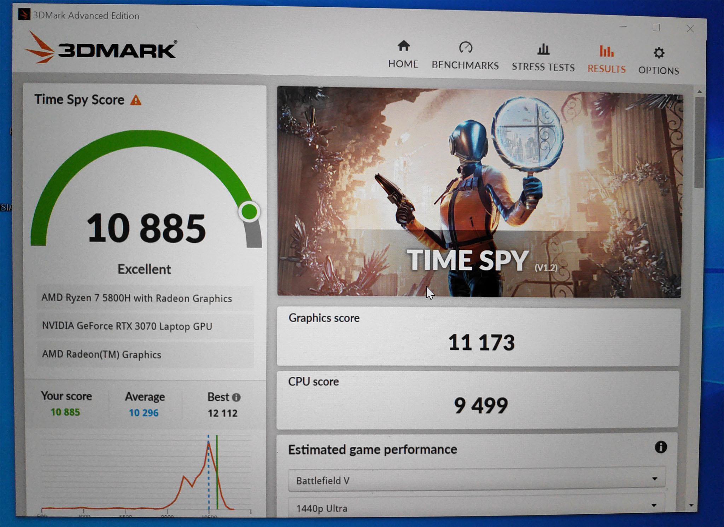The width and height of the screenshot is (724, 527).
Task: Click the vertical scrollbar thumb
Action: 699,142
